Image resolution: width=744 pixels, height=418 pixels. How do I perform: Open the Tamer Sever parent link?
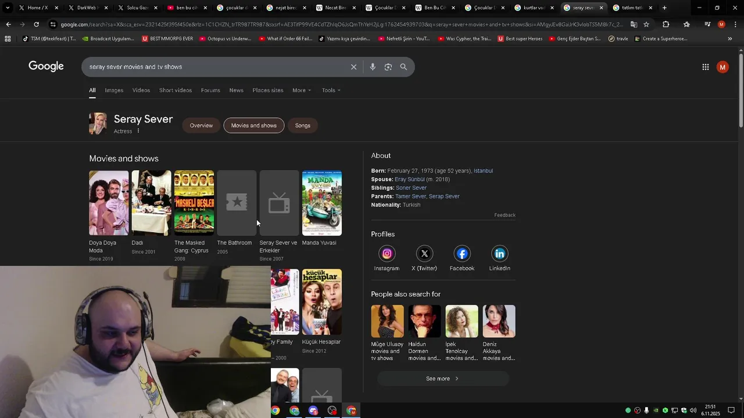pos(410,196)
